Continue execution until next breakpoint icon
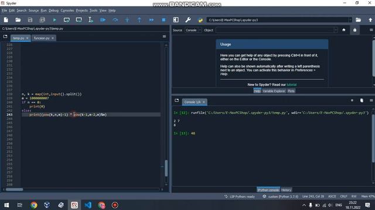Screen dimensions: 375x210 pos(151,20)
